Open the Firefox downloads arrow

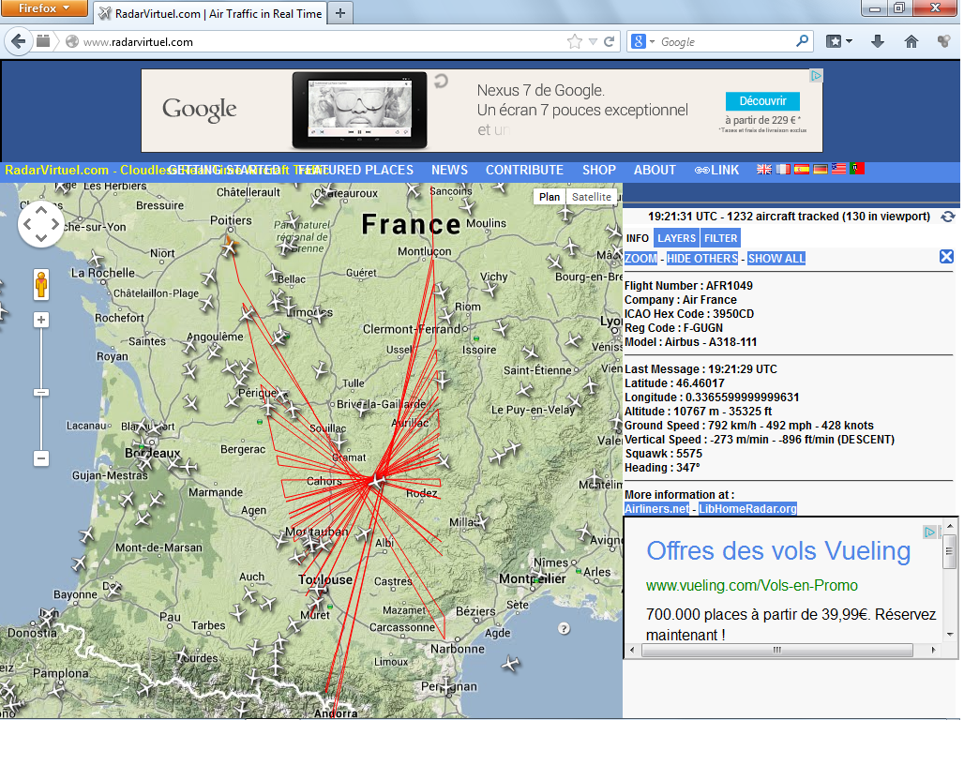tap(878, 41)
